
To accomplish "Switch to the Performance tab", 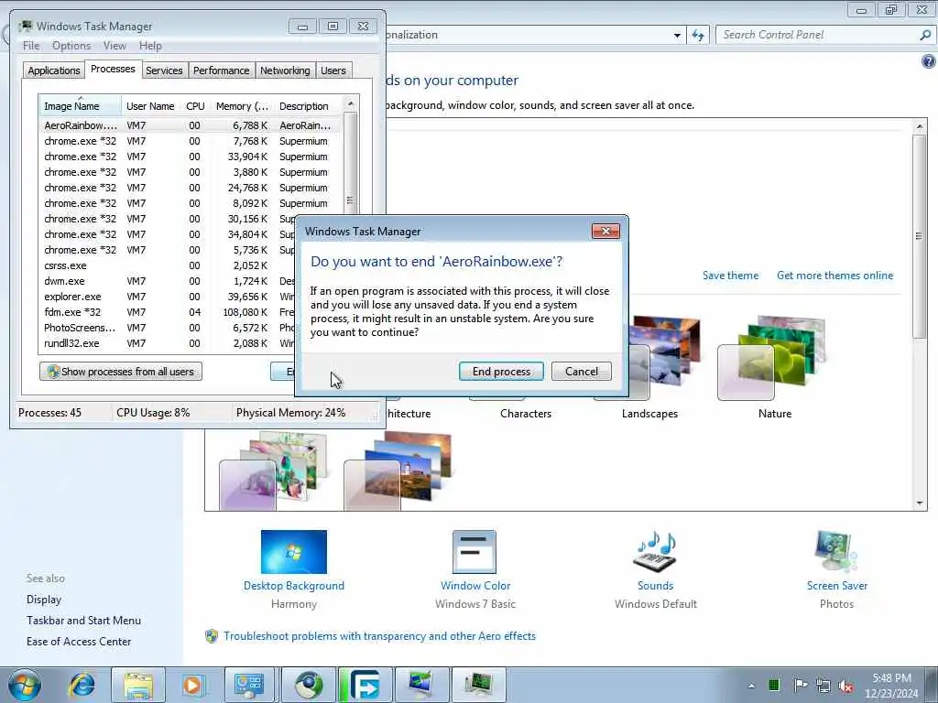I will [222, 70].
